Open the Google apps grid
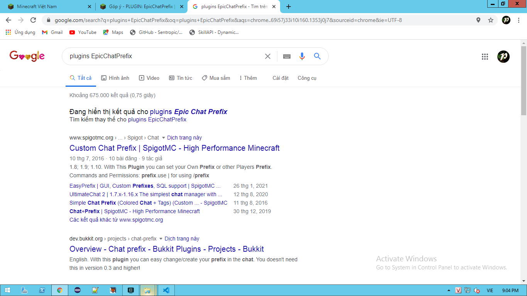Viewport: 527px width, 296px height. pos(485,57)
